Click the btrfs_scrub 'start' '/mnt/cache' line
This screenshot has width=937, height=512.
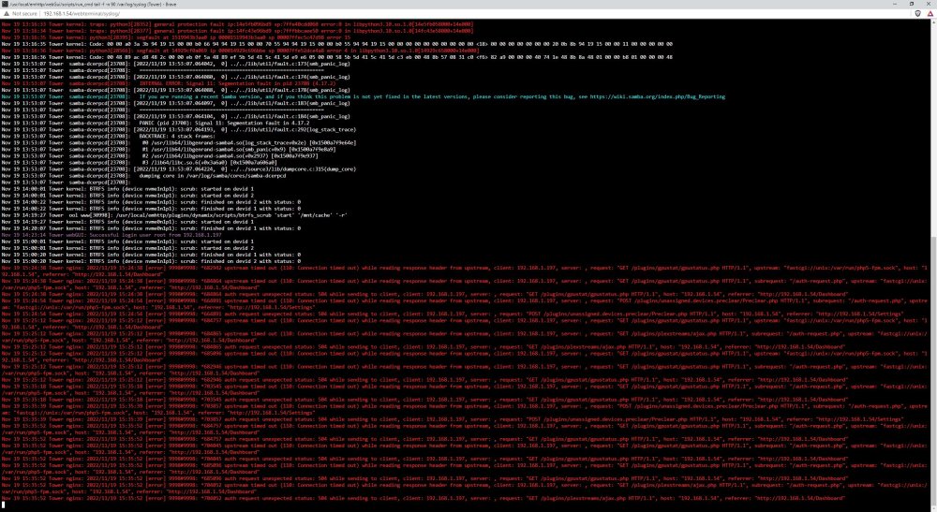[x=174, y=215]
